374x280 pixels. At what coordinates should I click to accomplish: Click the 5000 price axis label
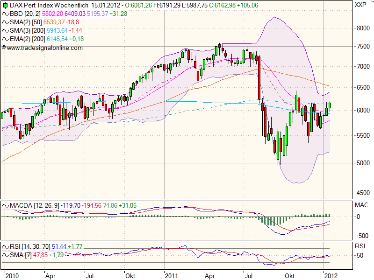[x=363, y=163]
